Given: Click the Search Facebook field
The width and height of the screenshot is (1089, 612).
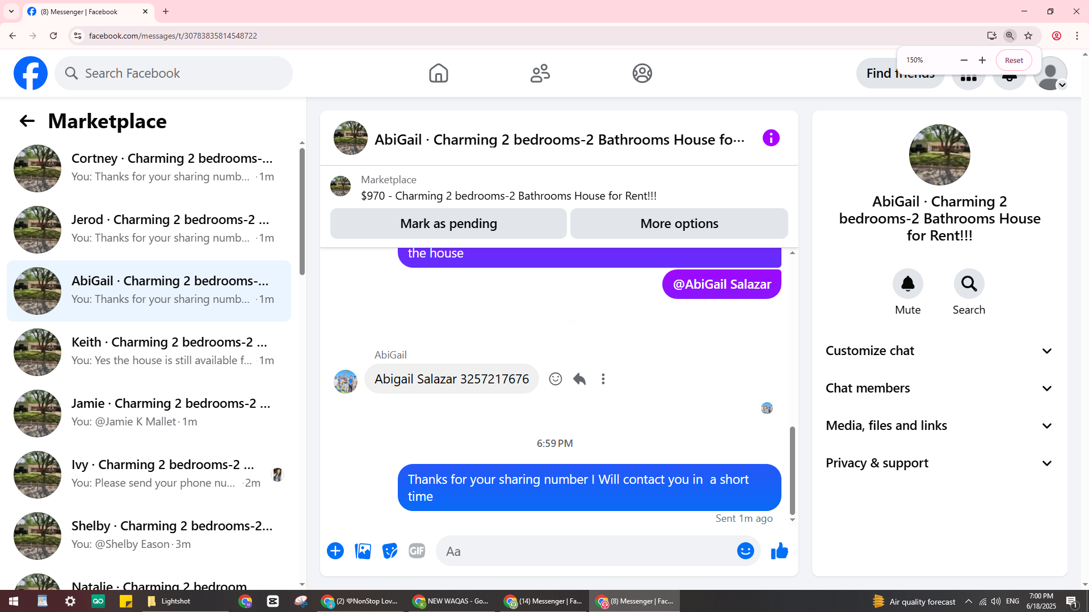Looking at the screenshot, I should pyautogui.click(x=174, y=73).
